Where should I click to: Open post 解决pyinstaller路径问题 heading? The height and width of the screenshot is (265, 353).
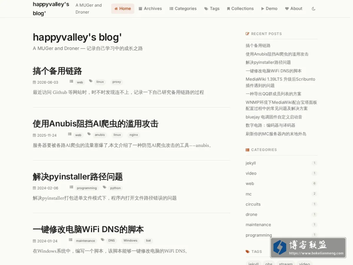tap(78, 177)
